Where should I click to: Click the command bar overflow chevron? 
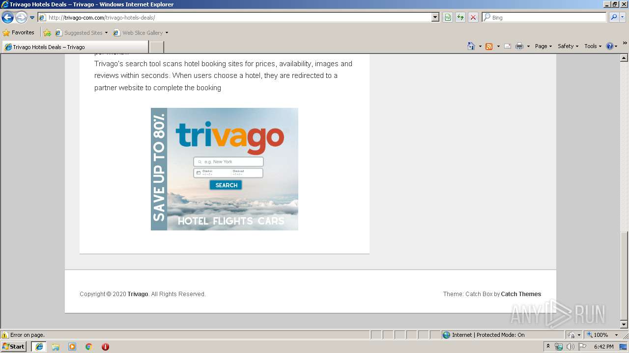pyautogui.click(x=625, y=43)
